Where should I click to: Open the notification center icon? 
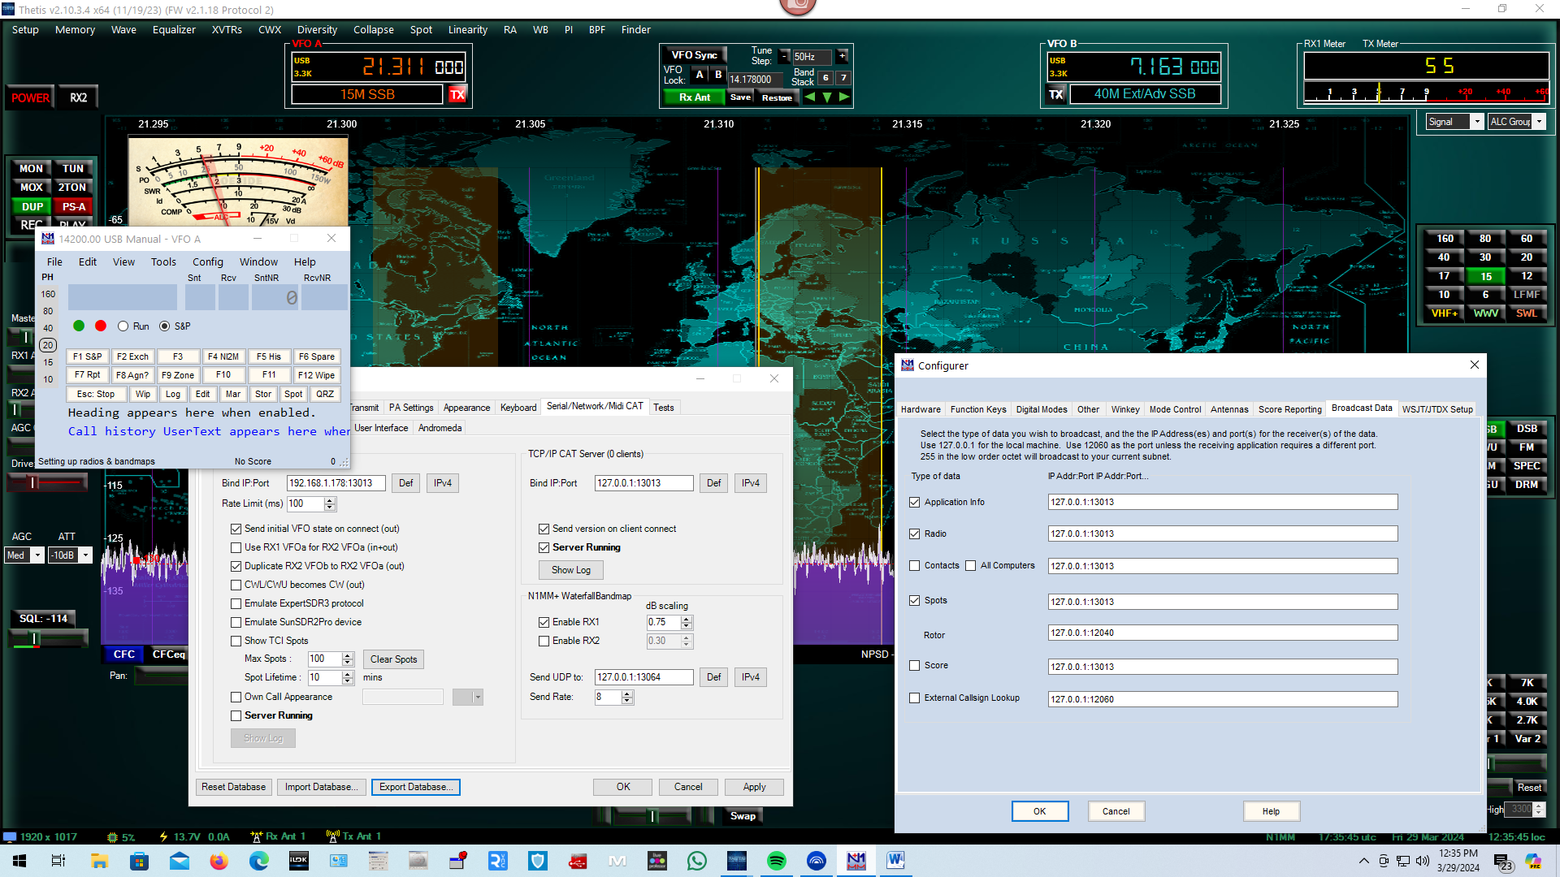coord(1503,862)
